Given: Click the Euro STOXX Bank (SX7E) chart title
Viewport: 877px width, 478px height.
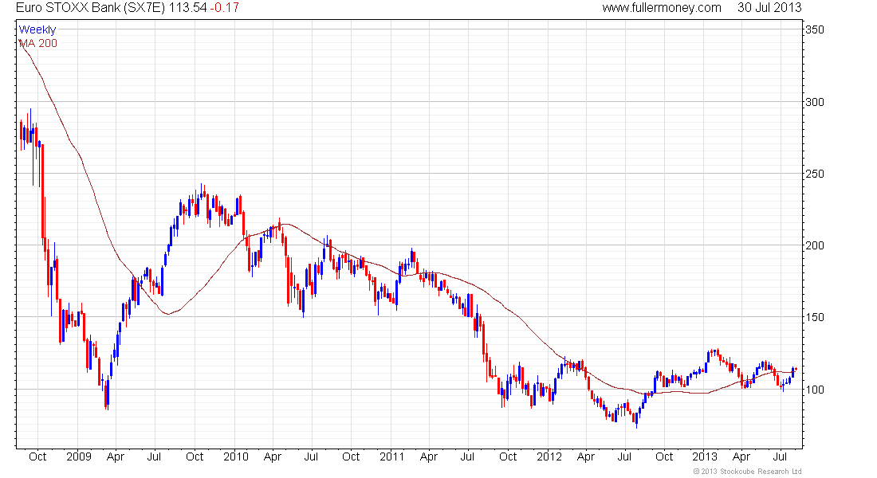Looking at the screenshot, I should pos(91,8).
